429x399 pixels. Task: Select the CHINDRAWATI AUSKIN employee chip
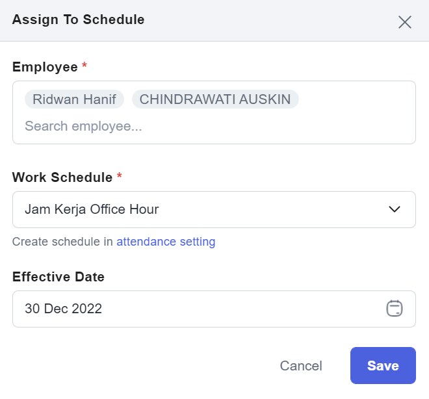(215, 99)
